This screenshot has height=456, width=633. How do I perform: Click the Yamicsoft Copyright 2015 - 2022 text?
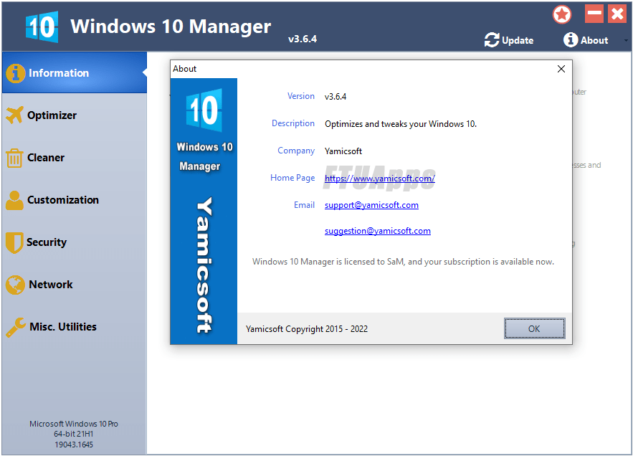(x=307, y=329)
